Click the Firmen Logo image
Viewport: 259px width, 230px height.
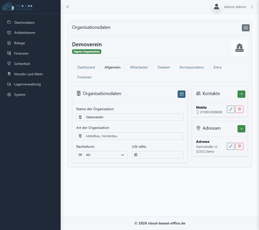click(239, 48)
